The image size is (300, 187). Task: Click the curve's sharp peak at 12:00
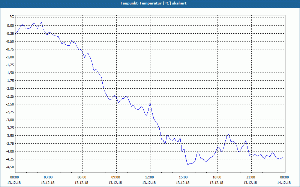tap(150, 103)
